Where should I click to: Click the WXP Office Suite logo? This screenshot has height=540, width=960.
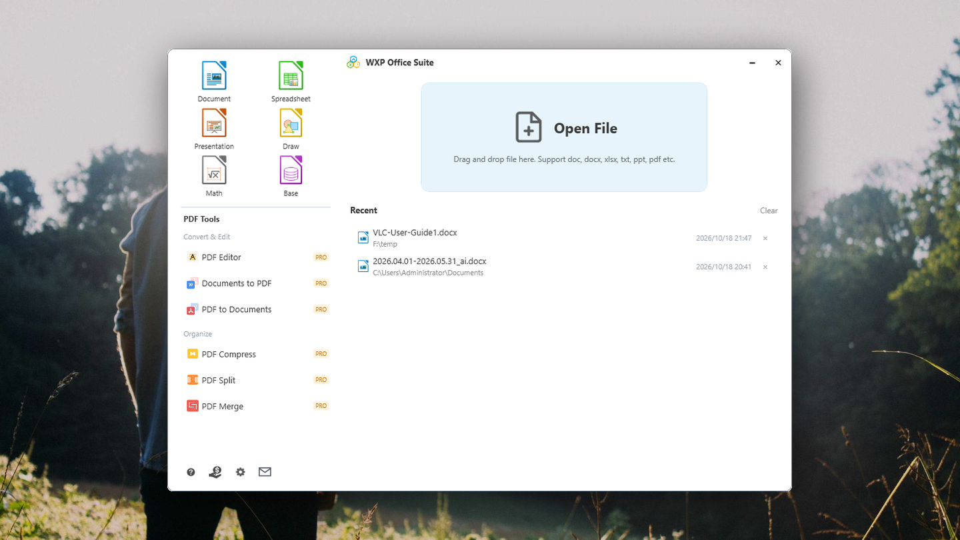pos(353,63)
